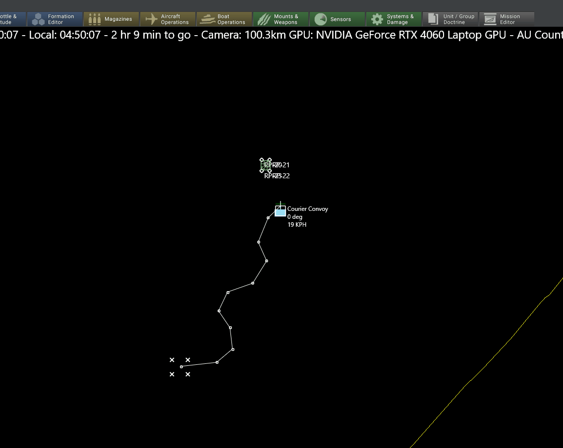563x448 pixels.
Task: Click the Magazines toolbar label
Action: tap(118, 19)
